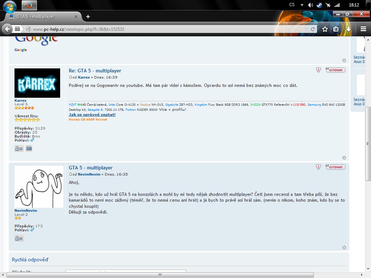Open the bookmarks list icon in the toolbar

336,29
